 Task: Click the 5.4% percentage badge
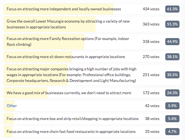[172, 119]
